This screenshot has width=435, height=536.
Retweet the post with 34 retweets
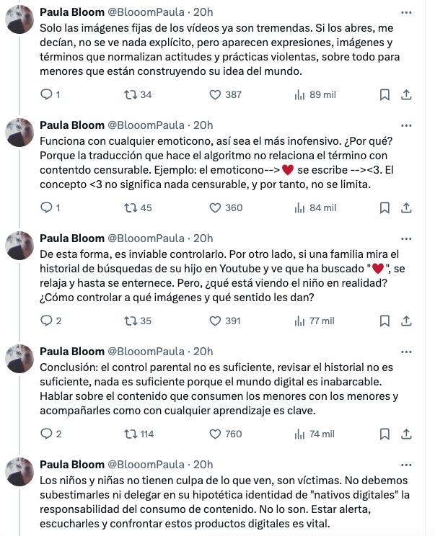pos(131,94)
